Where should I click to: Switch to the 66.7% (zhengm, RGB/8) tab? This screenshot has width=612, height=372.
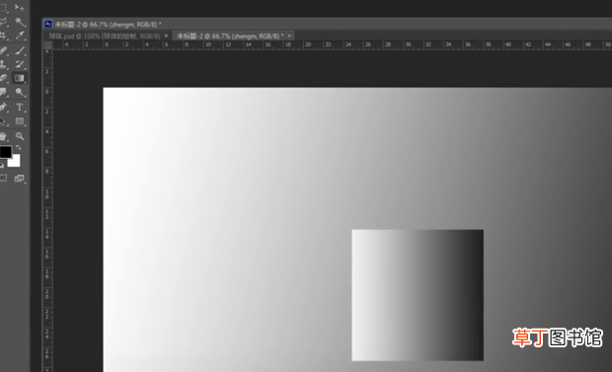tap(230, 36)
